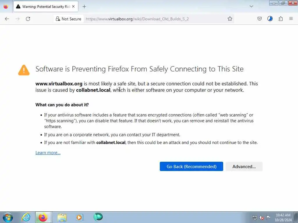Launch Internet Explorer from the taskbar
This screenshot has height=223, width=298.
click(26, 217)
